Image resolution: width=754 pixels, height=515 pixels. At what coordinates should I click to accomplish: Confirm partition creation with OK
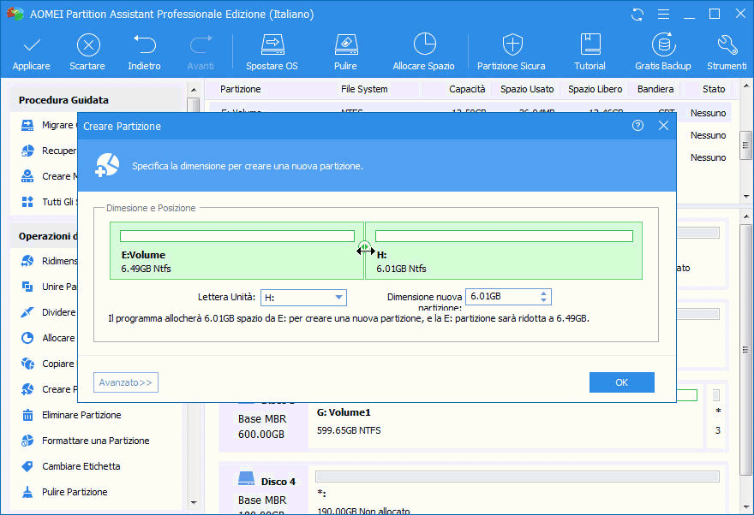pyautogui.click(x=621, y=382)
